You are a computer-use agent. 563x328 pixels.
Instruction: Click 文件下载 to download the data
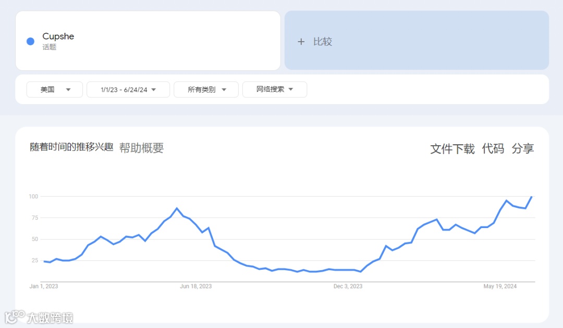click(x=452, y=148)
